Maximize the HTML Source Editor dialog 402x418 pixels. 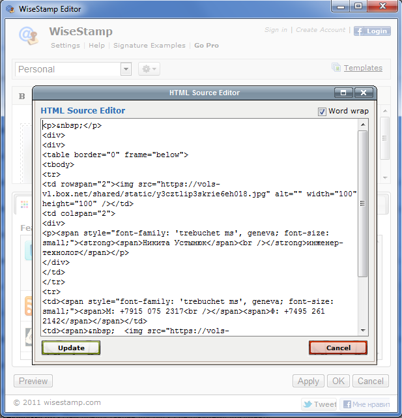343,93
